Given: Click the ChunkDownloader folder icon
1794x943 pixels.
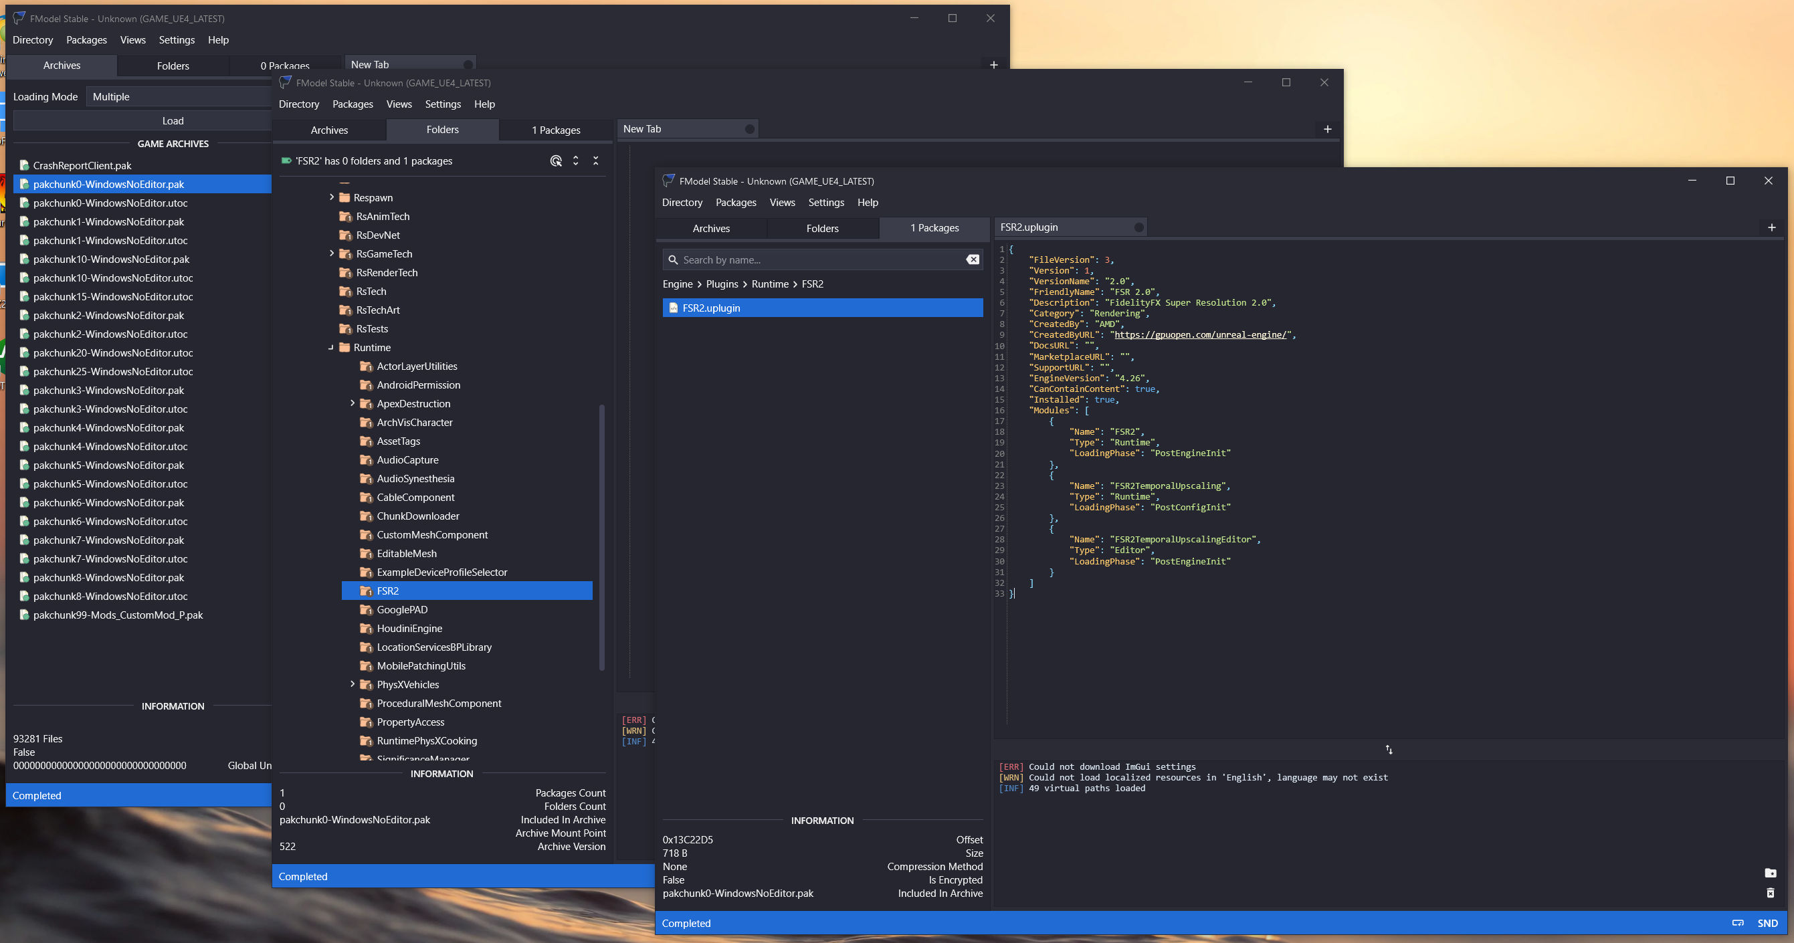Looking at the screenshot, I should pos(367,516).
